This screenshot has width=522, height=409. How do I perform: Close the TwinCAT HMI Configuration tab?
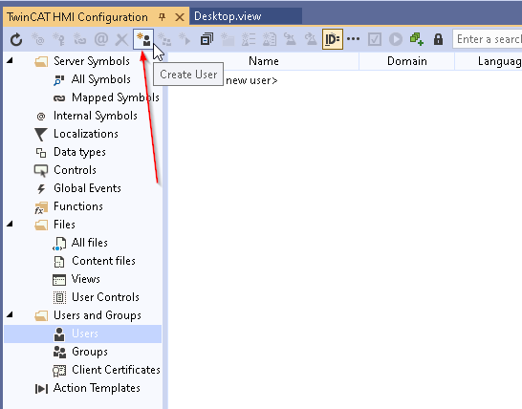point(180,17)
